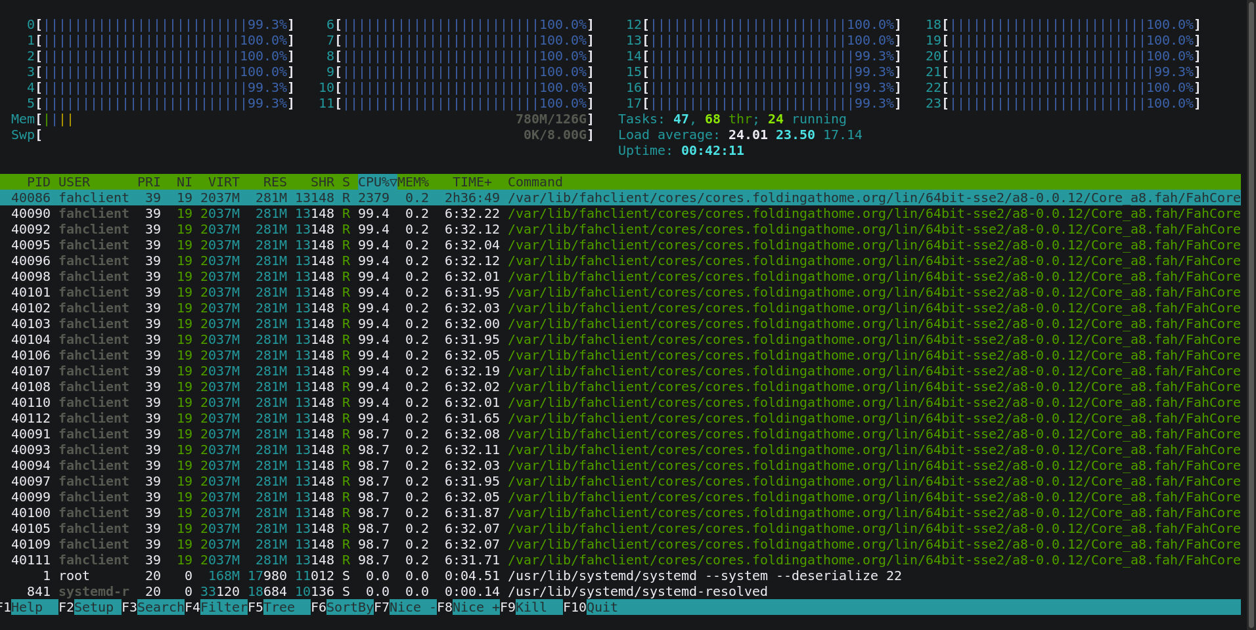Viewport: 1256px width, 630px height.
Task: Select process row with PID 40093
Action: (620, 450)
